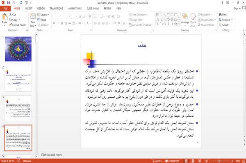Toggle Strikethrough formatting
Image resolution: width=246 pixels, height=163 pixels.
click(x=70, y=23)
